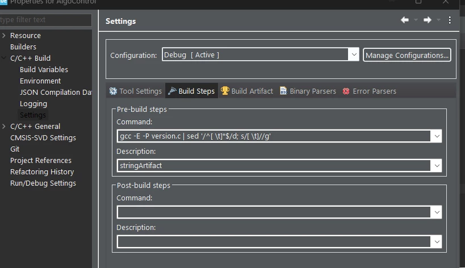Select the C/C++ General tree item

(35, 126)
